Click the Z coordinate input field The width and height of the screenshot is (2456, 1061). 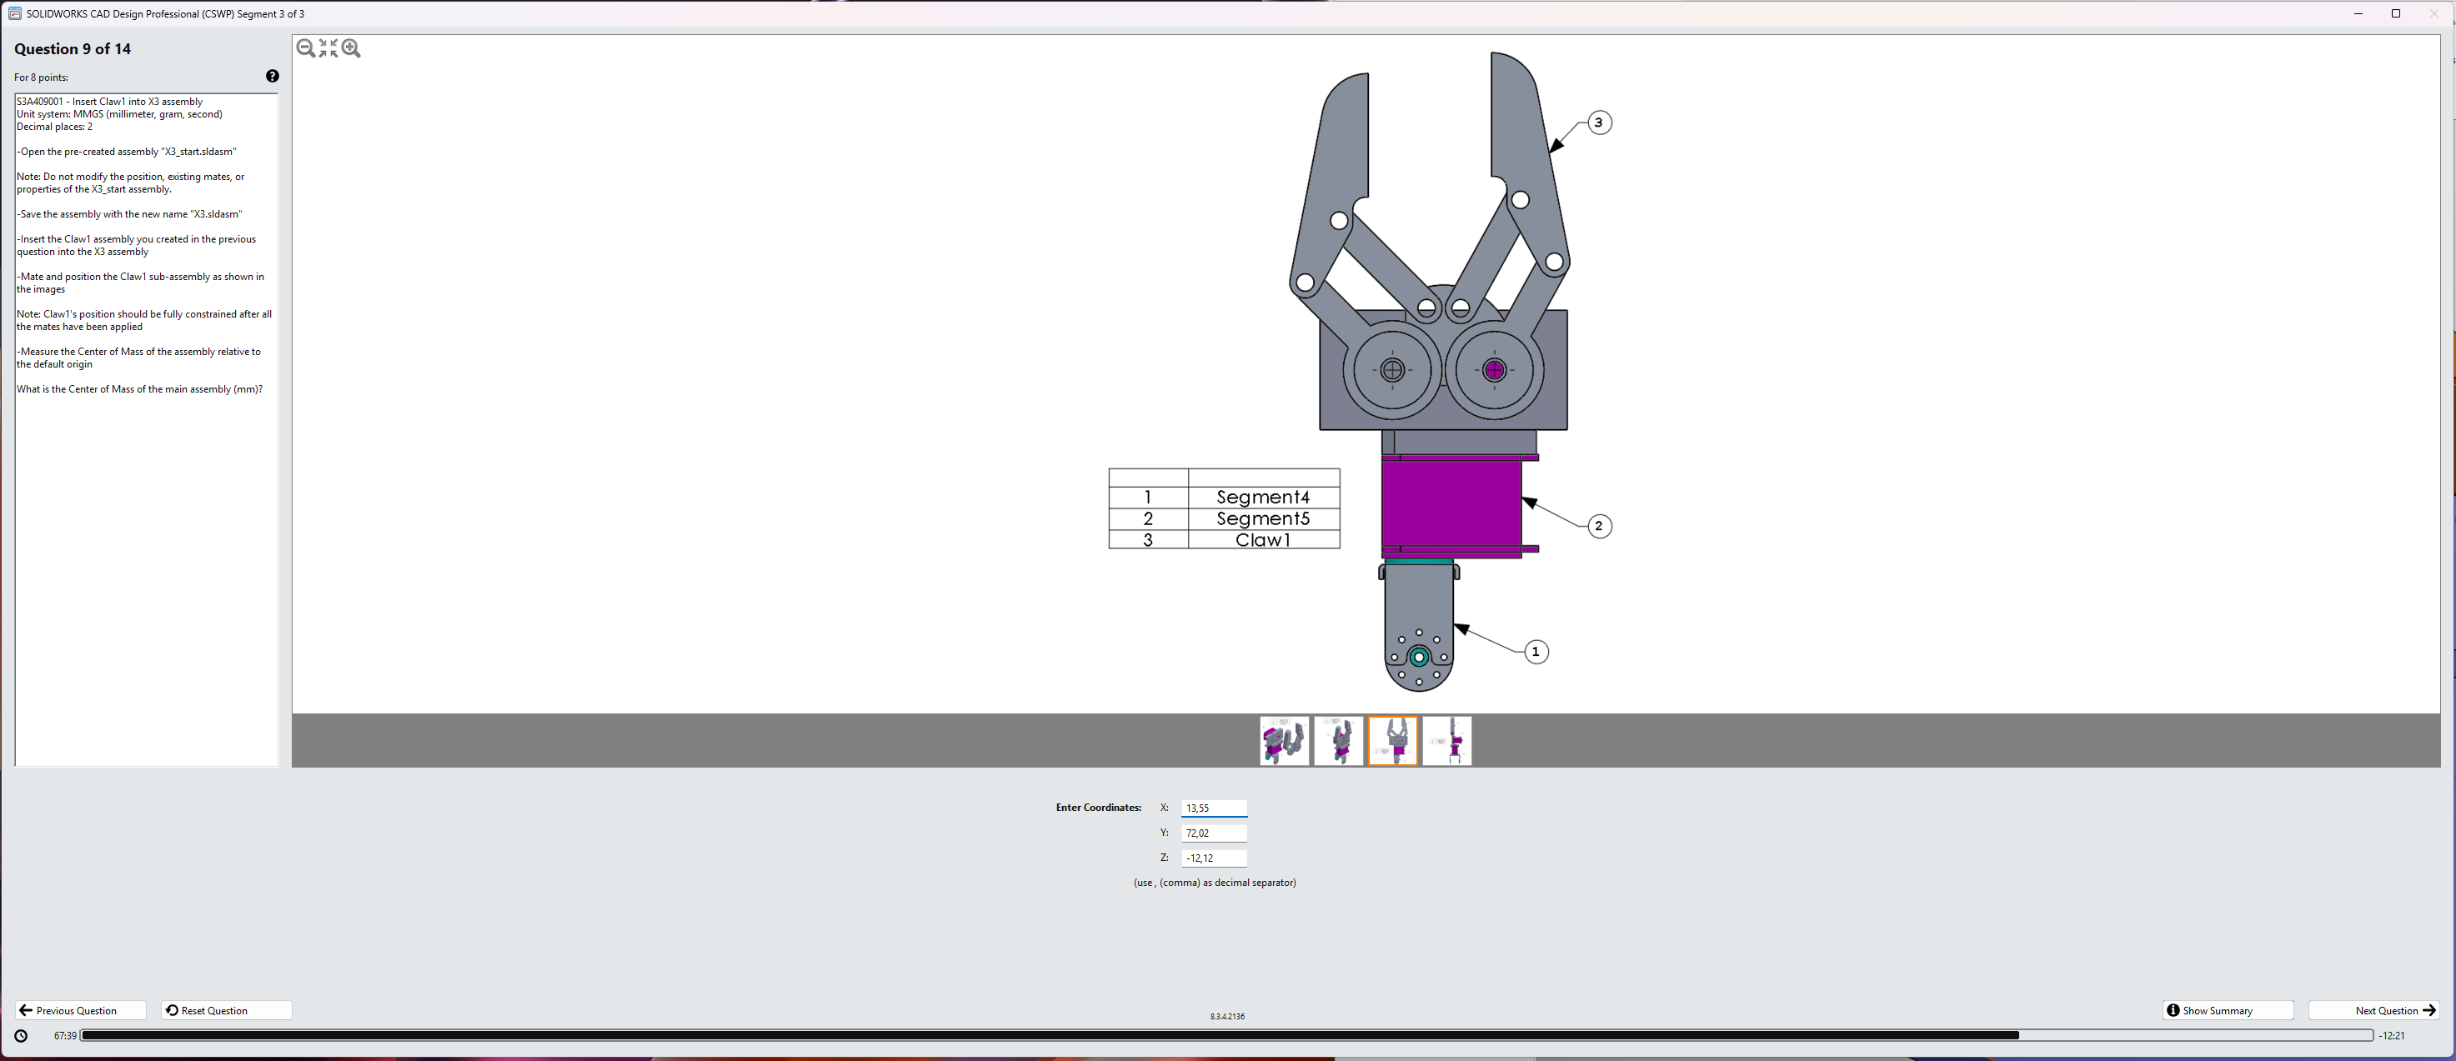pyautogui.click(x=1213, y=858)
